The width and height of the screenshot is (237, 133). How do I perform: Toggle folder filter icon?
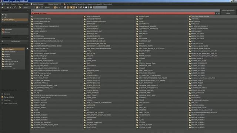(x=71, y=7)
